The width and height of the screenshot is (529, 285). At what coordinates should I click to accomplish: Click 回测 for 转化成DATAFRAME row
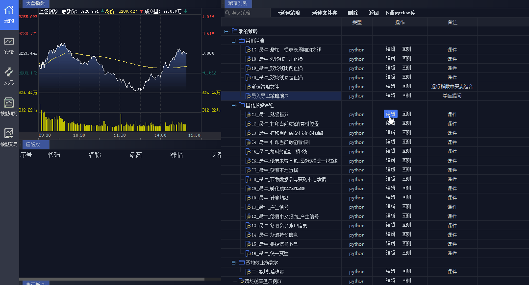407,189
